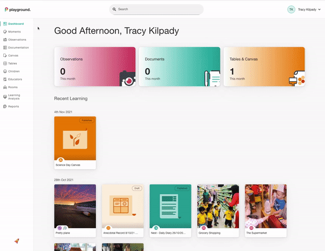The image size is (325, 251).
Task: Open the Observations camera icon in the sidebar
Action: [5, 39]
